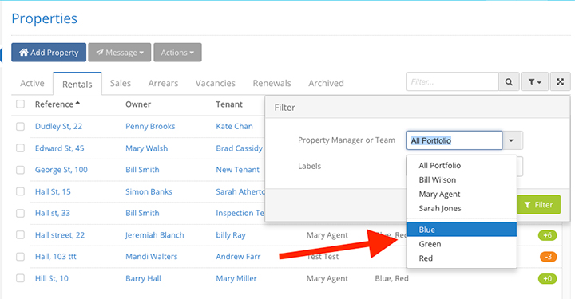The height and width of the screenshot is (299, 575).
Task: Open tenant Kate Chan link
Action: point(234,126)
